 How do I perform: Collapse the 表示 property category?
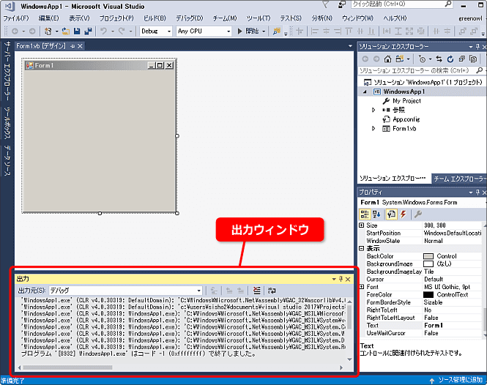[x=362, y=248]
